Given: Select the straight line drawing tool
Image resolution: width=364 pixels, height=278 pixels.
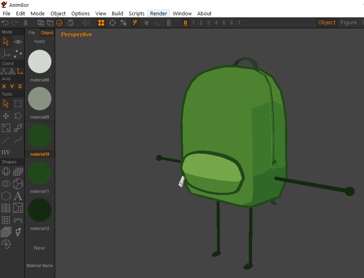Looking at the screenshot, I should (6, 140).
